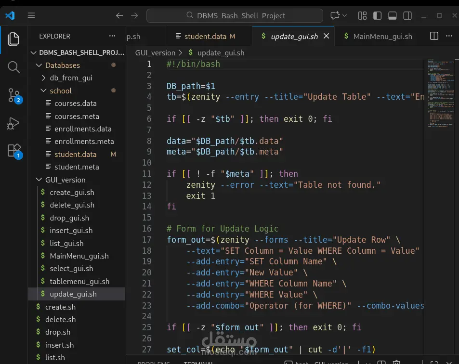459x364 pixels.
Task: Open the Search view
Action: [13, 67]
